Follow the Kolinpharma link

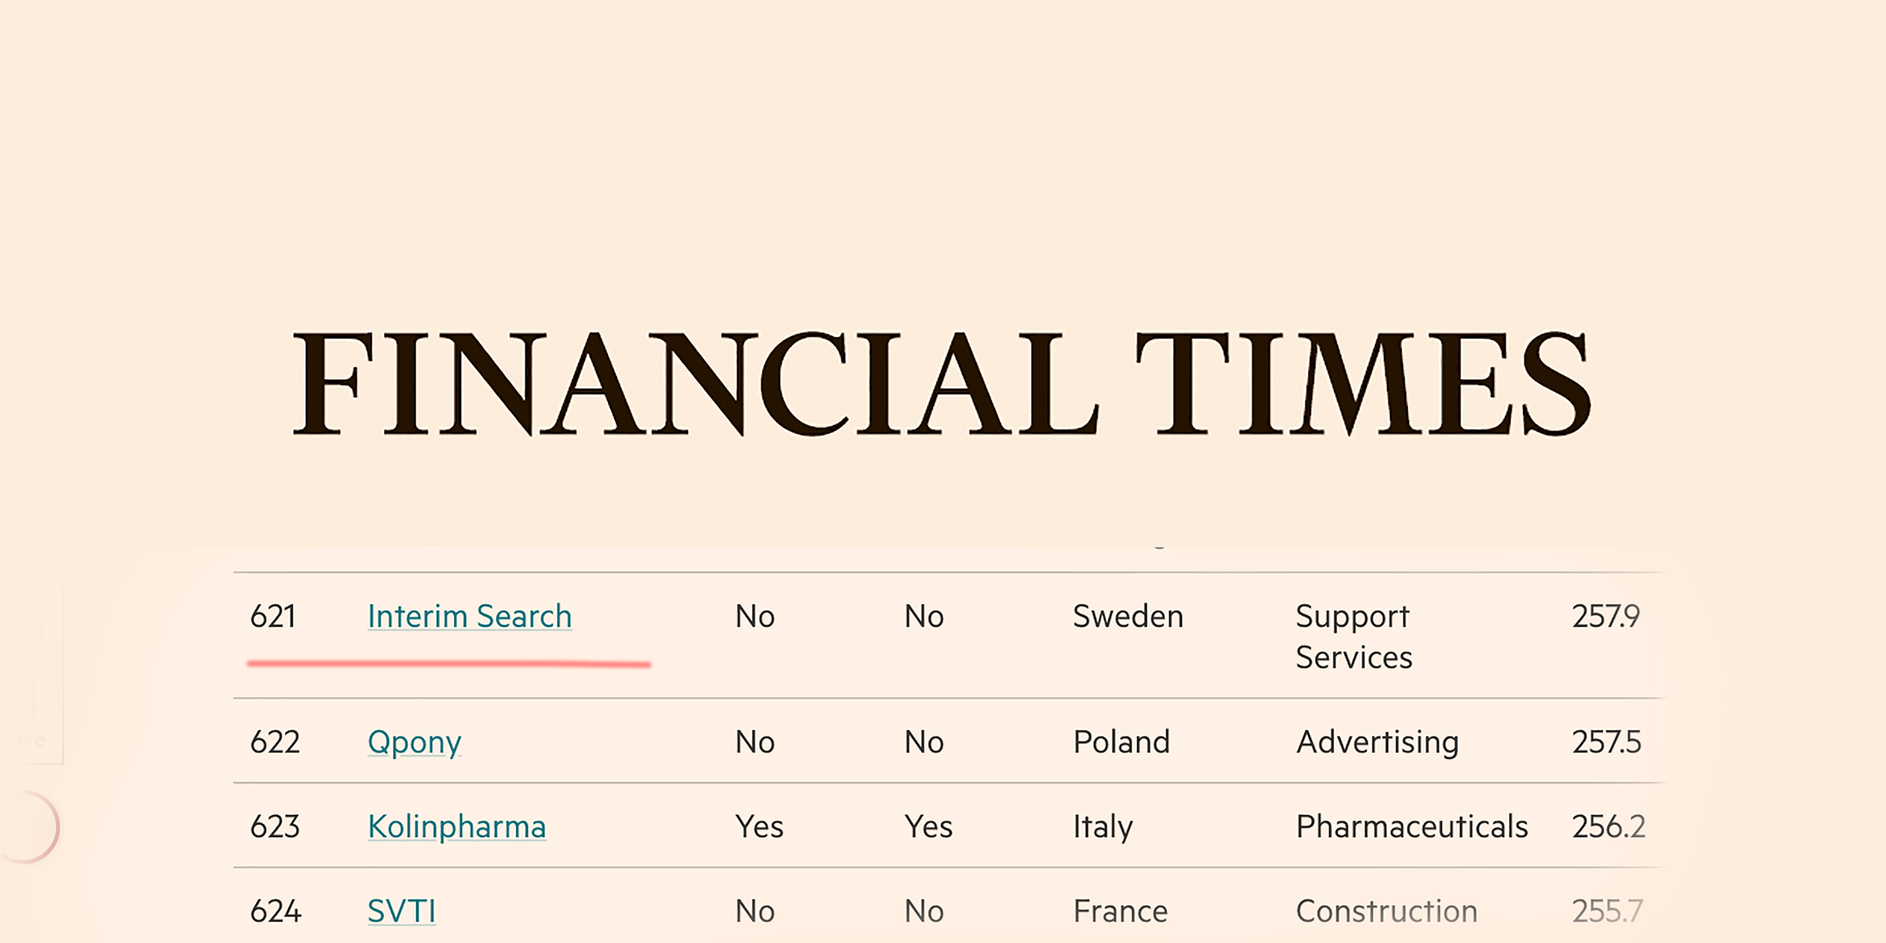[457, 827]
